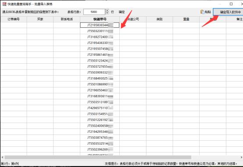This screenshot has height=167, width=243.
Task: Focus the table row count input field
Action: [94, 12]
